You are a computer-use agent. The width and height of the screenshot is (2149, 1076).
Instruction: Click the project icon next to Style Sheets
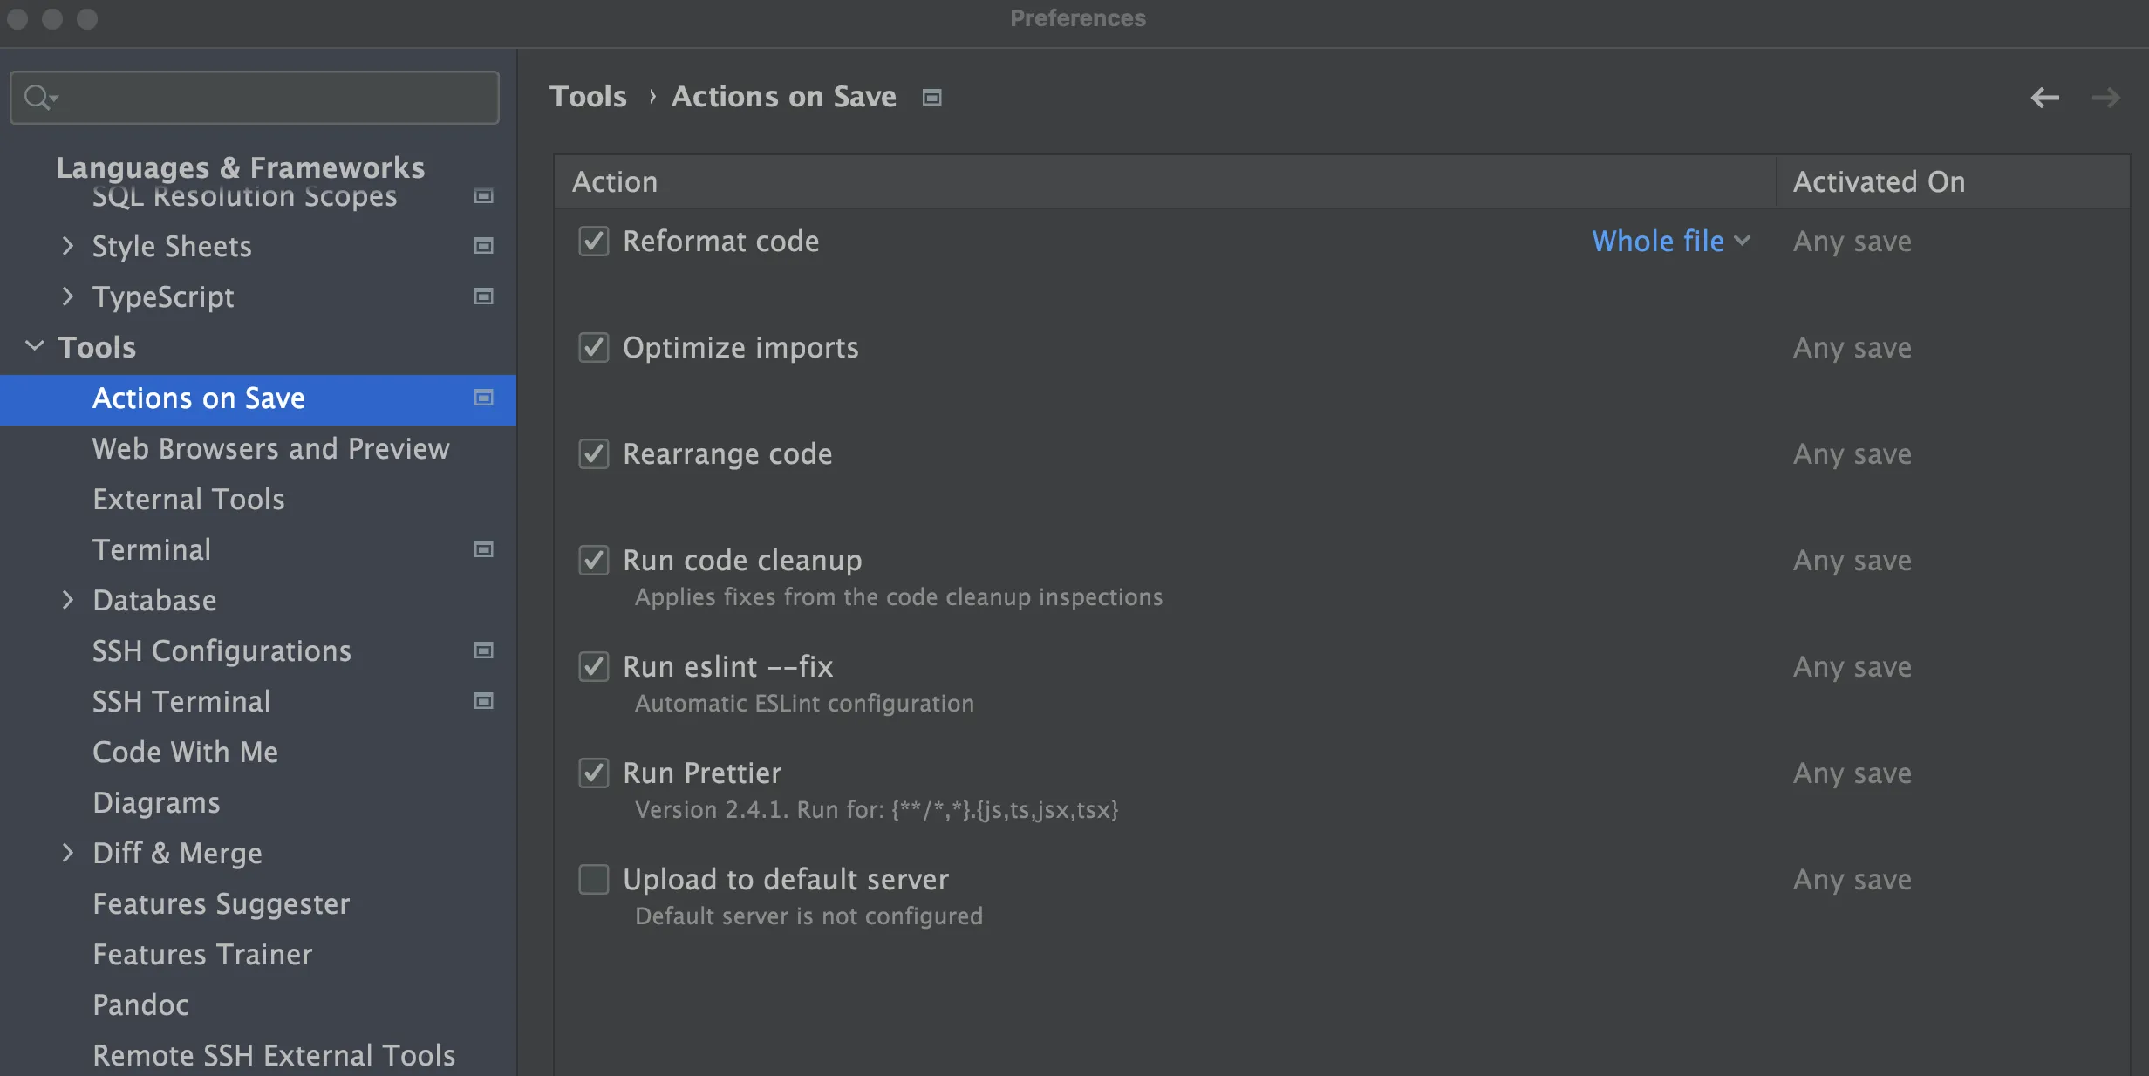483,246
